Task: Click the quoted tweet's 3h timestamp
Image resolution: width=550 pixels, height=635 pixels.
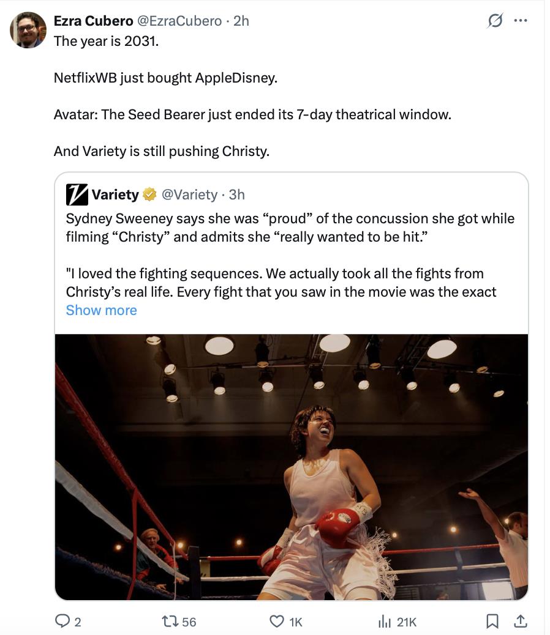Action: click(236, 195)
